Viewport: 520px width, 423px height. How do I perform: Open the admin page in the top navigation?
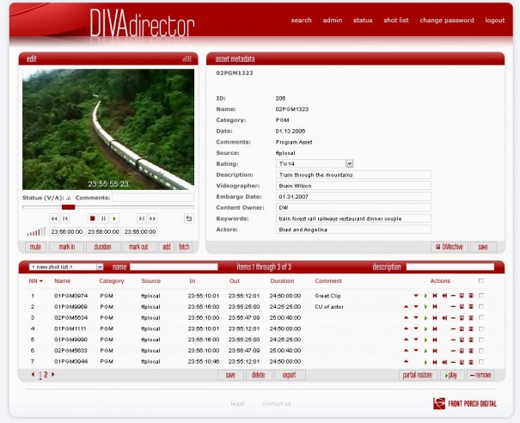(x=333, y=21)
